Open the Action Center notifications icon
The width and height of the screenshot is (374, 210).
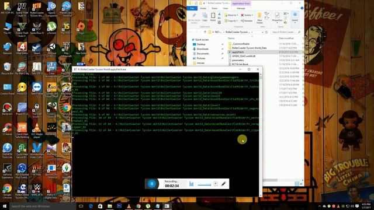357,206
